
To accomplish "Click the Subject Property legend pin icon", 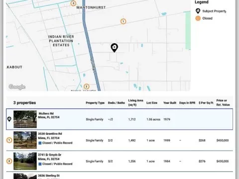I will [x=198, y=11].
